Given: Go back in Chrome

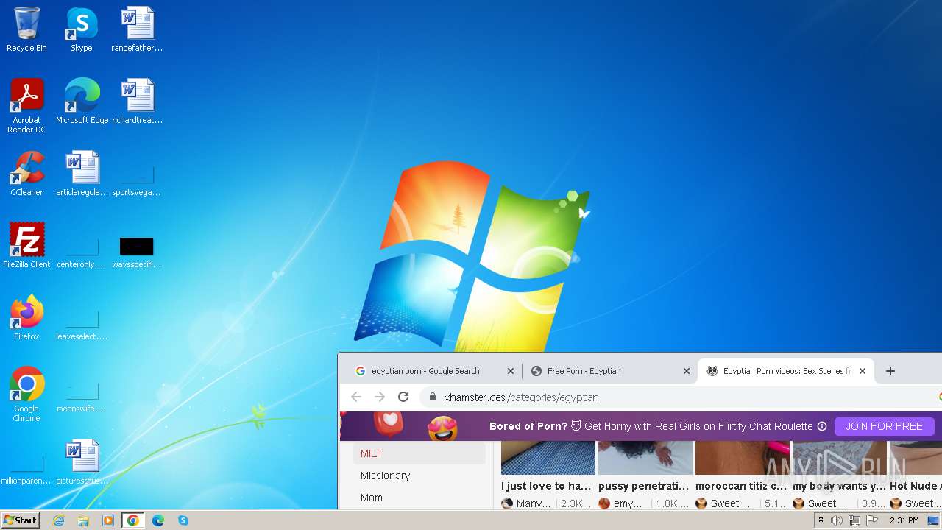Looking at the screenshot, I should coord(356,397).
